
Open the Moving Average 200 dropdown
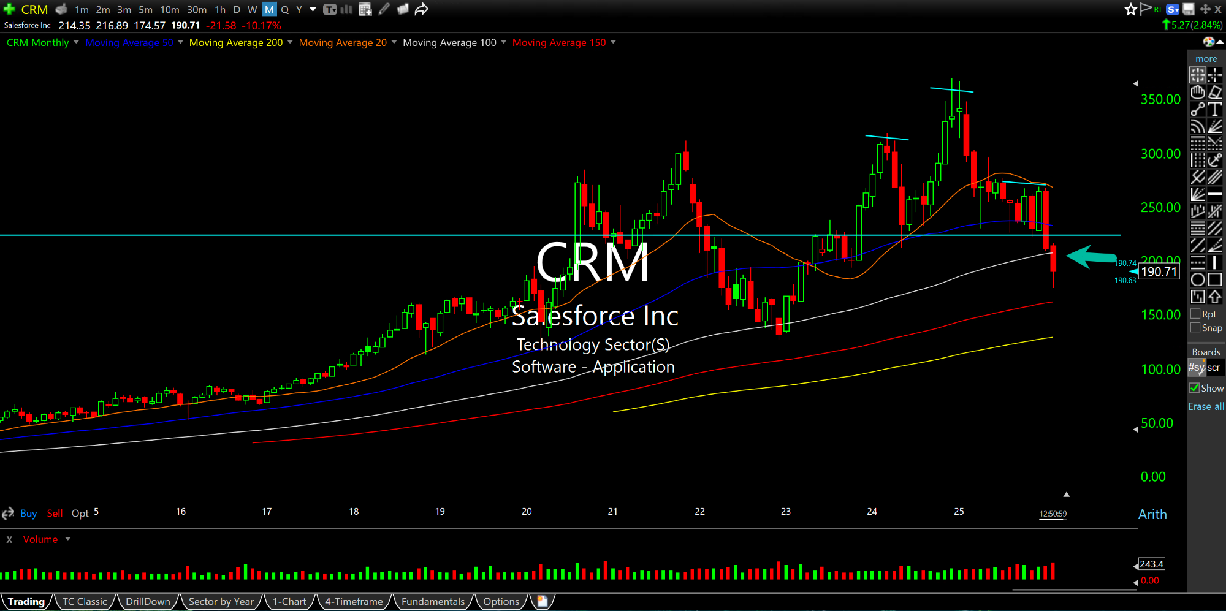coord(290,42)
